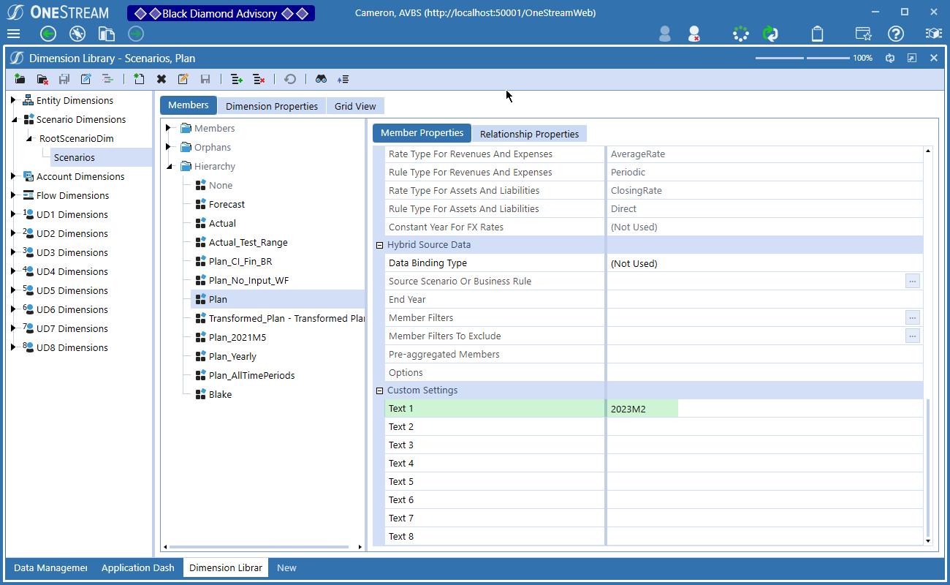Screen dimensions: 950x585
Task: Click the add relationship icon with green plus
Action: (236, 79)
